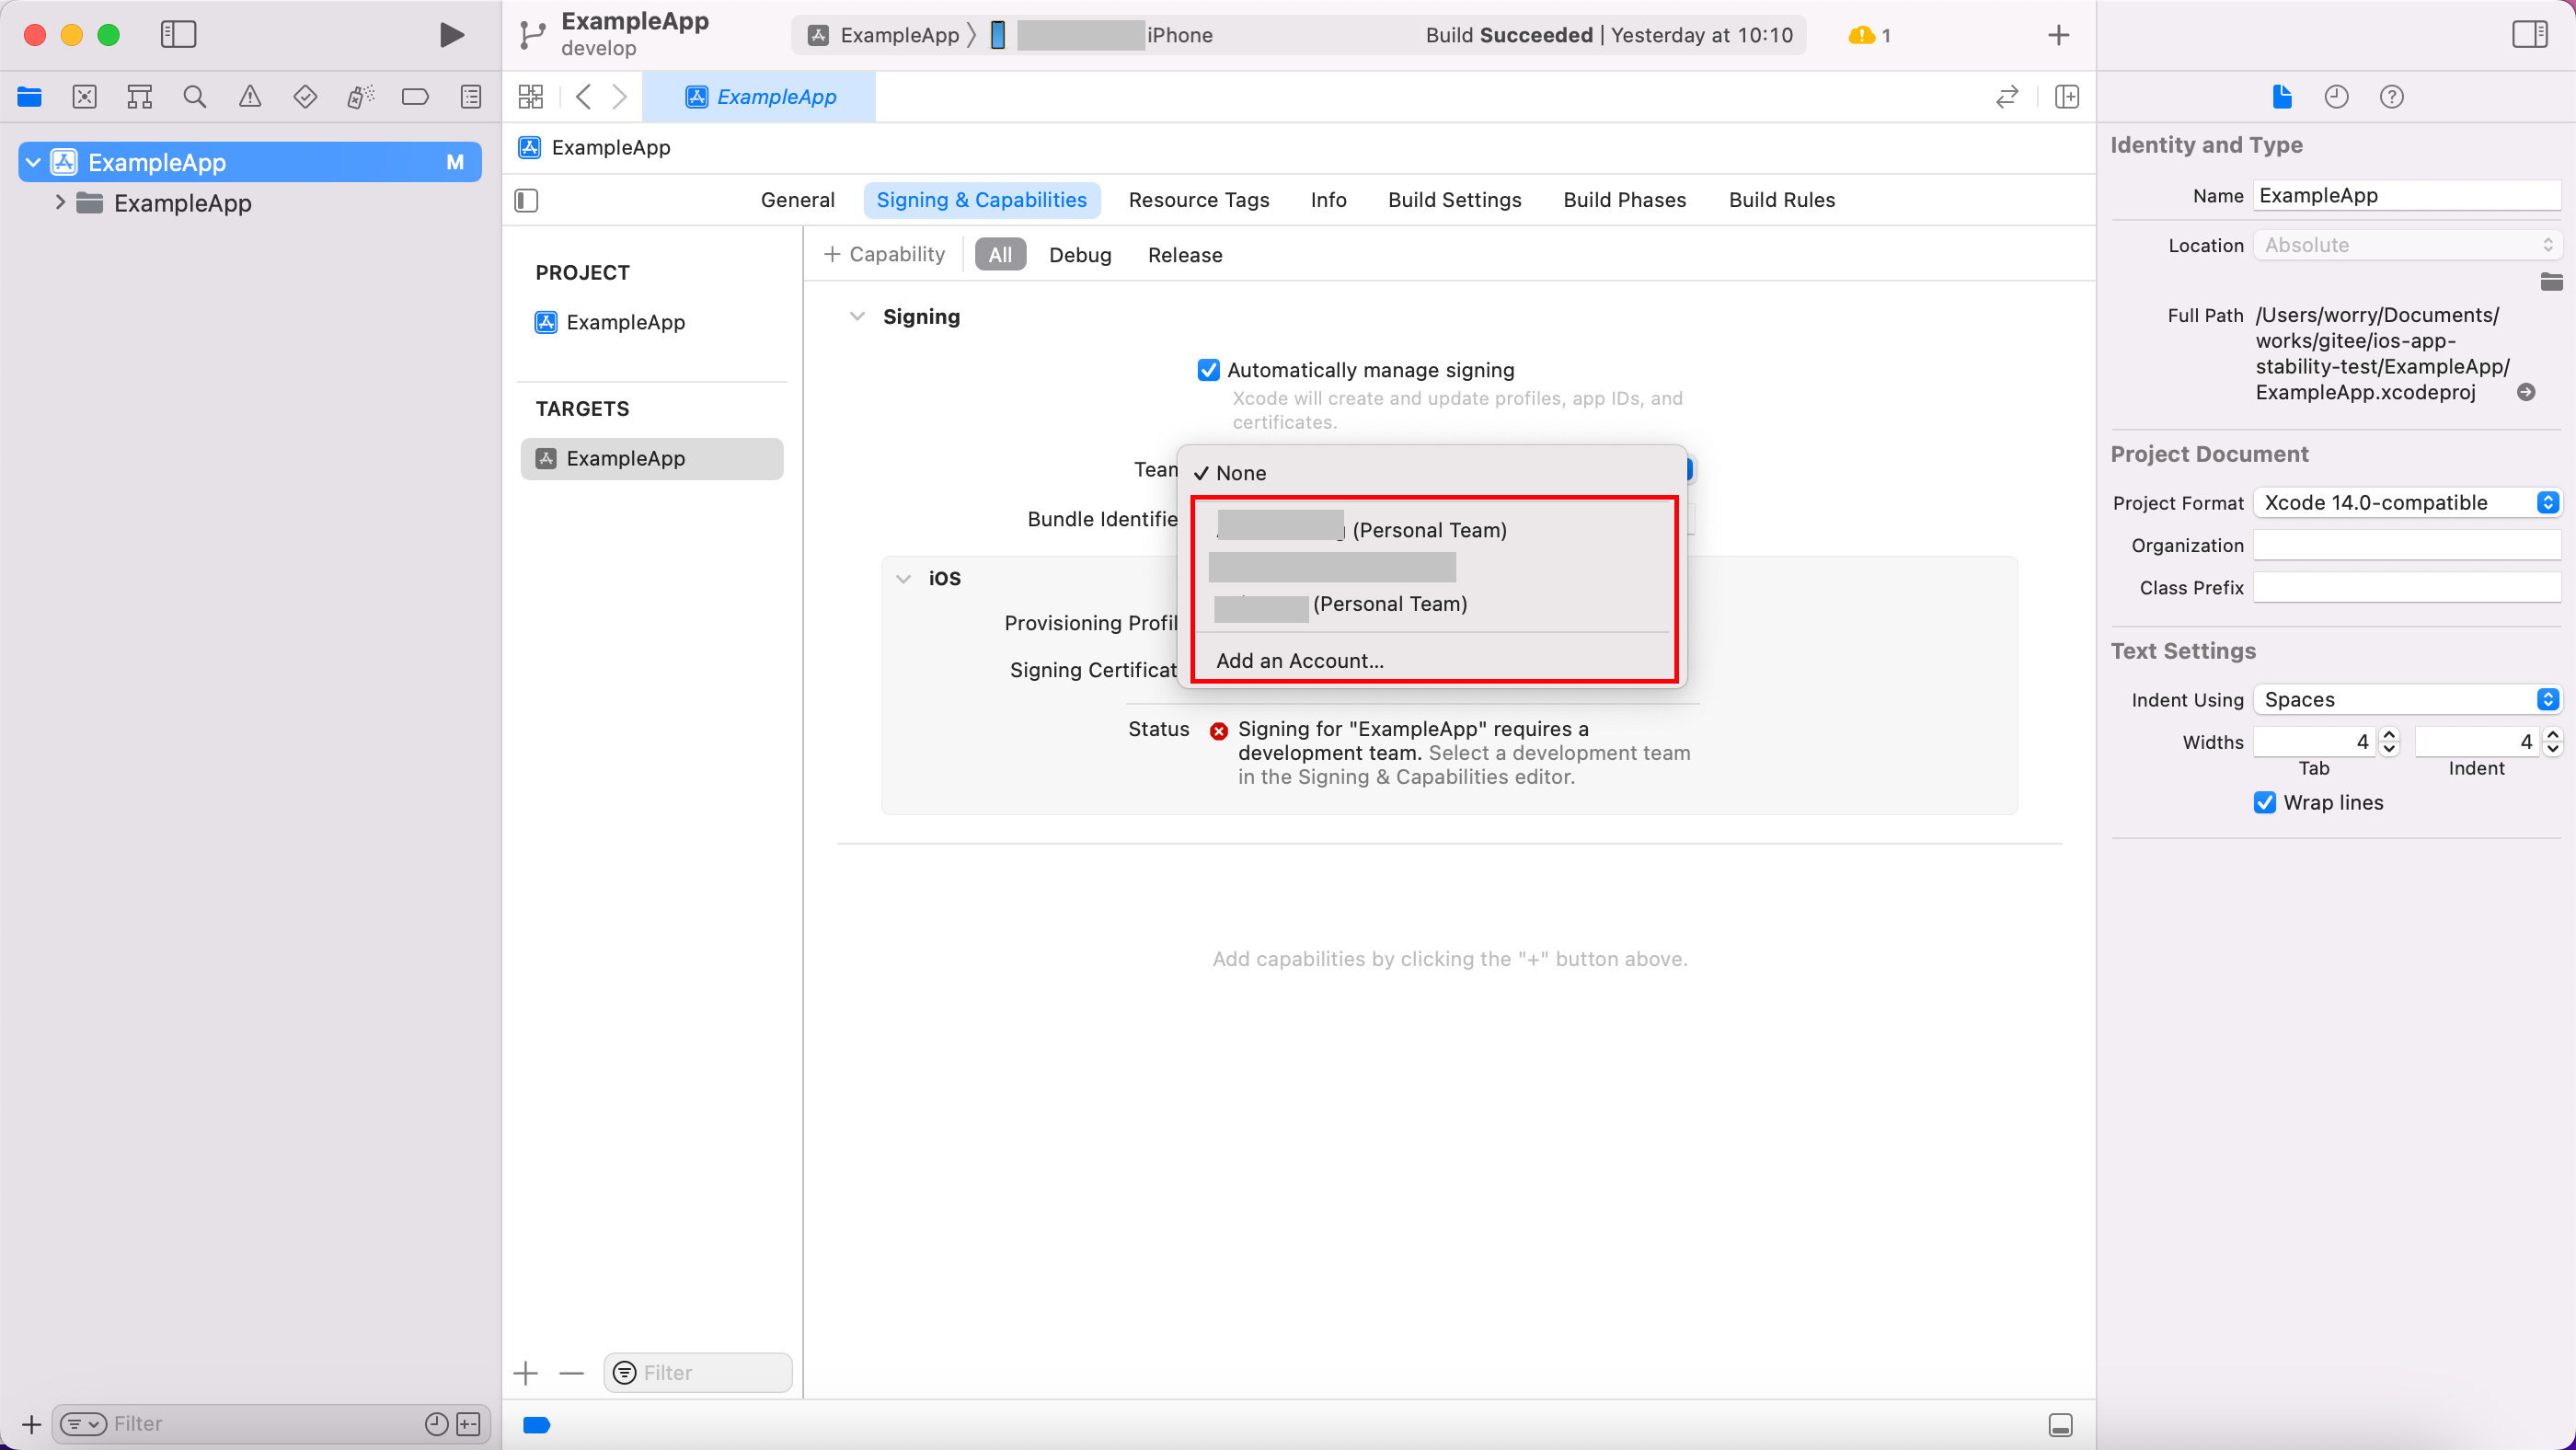Collapse the Signing section
The height and width of the screenshot is (1450, 2576).
point(857,316)
